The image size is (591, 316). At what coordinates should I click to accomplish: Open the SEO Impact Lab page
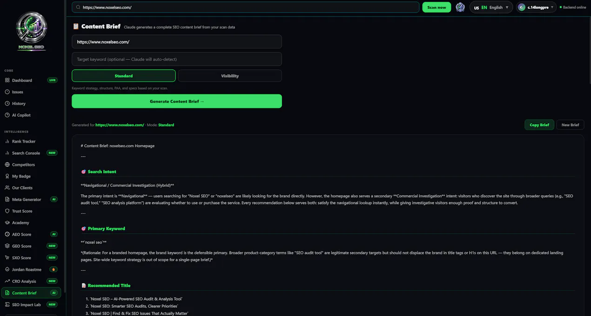coord(31,304)
